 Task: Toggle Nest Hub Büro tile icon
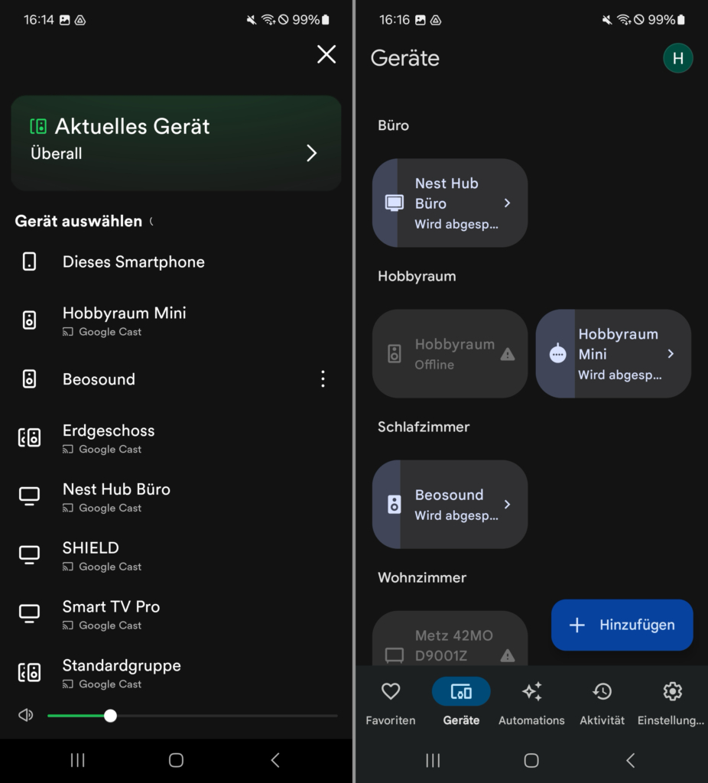click(393, 203)
